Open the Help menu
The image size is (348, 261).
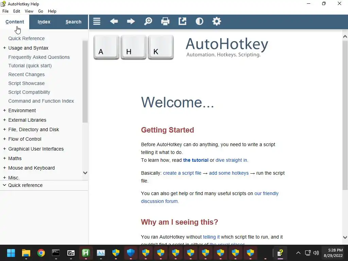[x=52, y=11]
